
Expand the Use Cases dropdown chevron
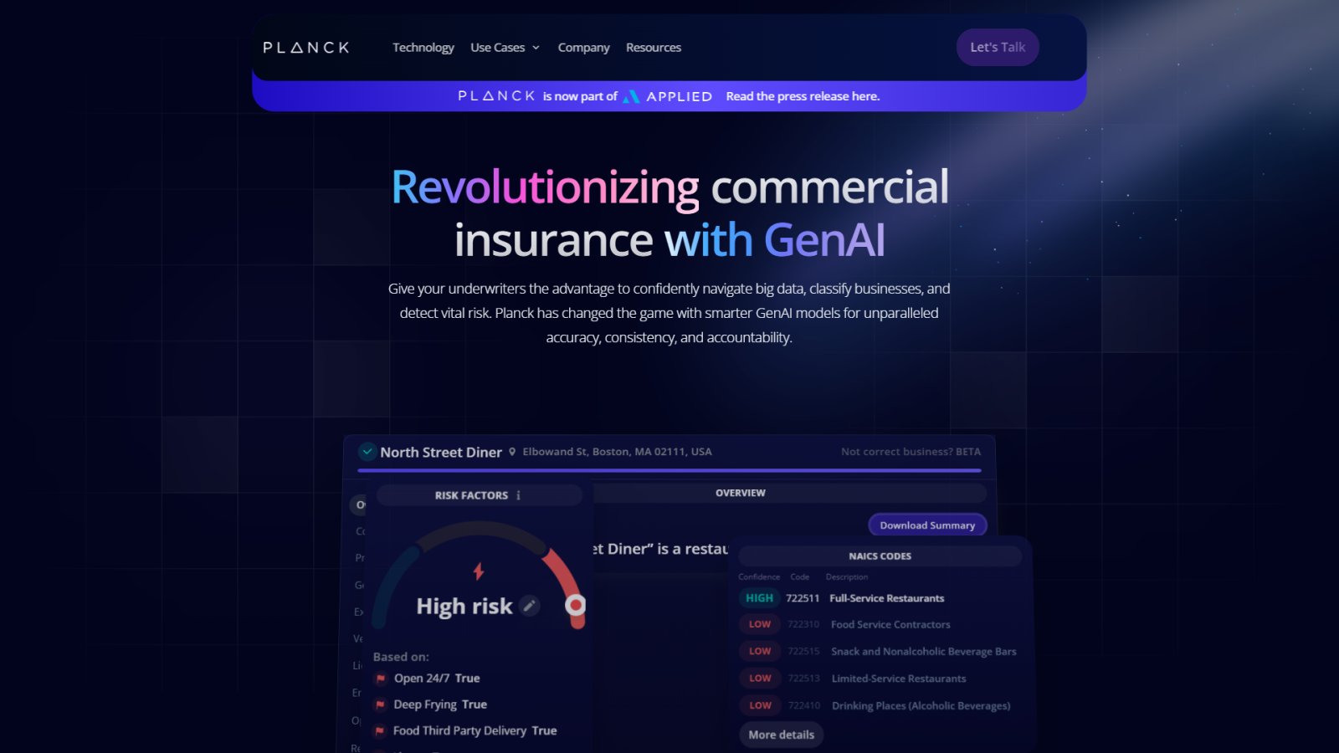[x=536, y=48]
